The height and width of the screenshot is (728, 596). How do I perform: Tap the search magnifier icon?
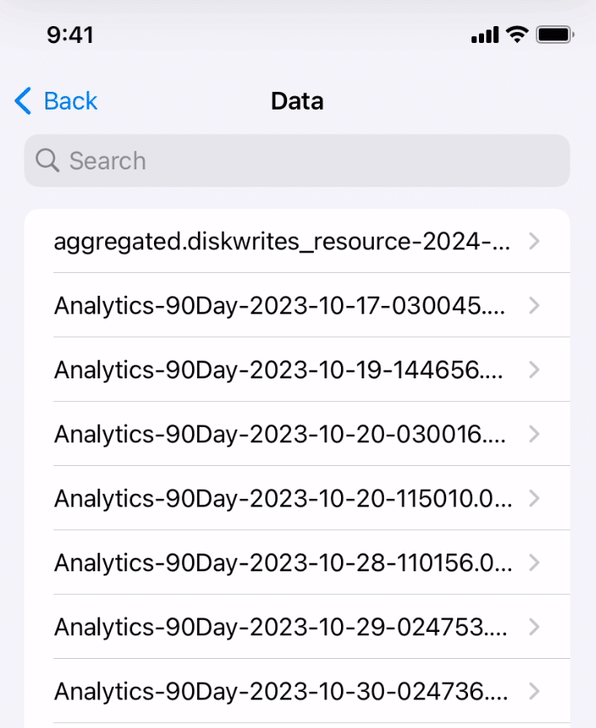[47, 160]
